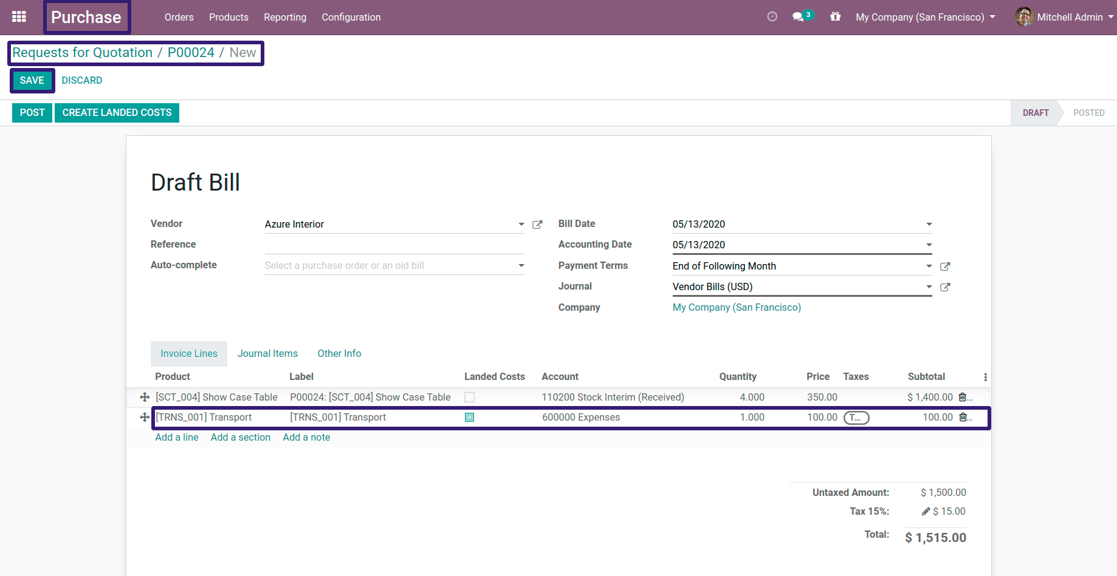Click the gift icon in top bar
Viewport: 1117px width, 576px height.
click(x=836, y=17)
